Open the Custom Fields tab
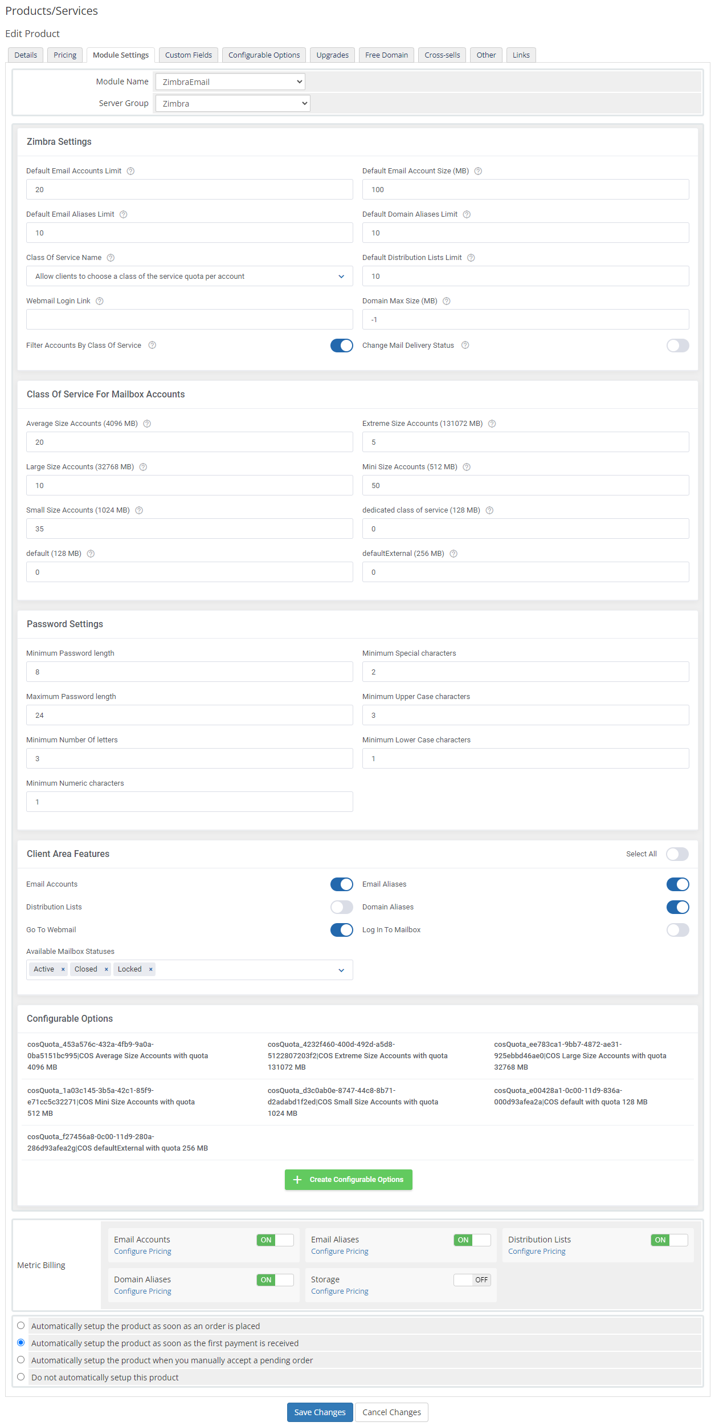715x1426 pixels. pos(188,55)
